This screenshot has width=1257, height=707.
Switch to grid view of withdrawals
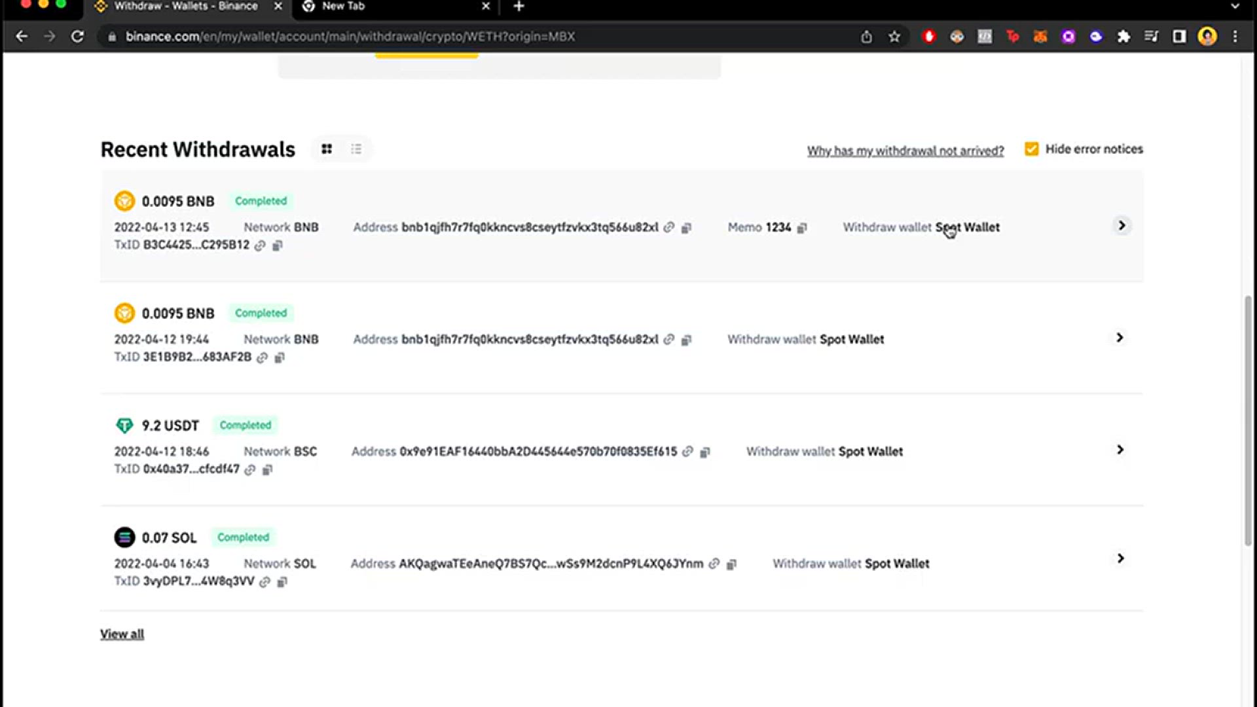tap(327, 149)
